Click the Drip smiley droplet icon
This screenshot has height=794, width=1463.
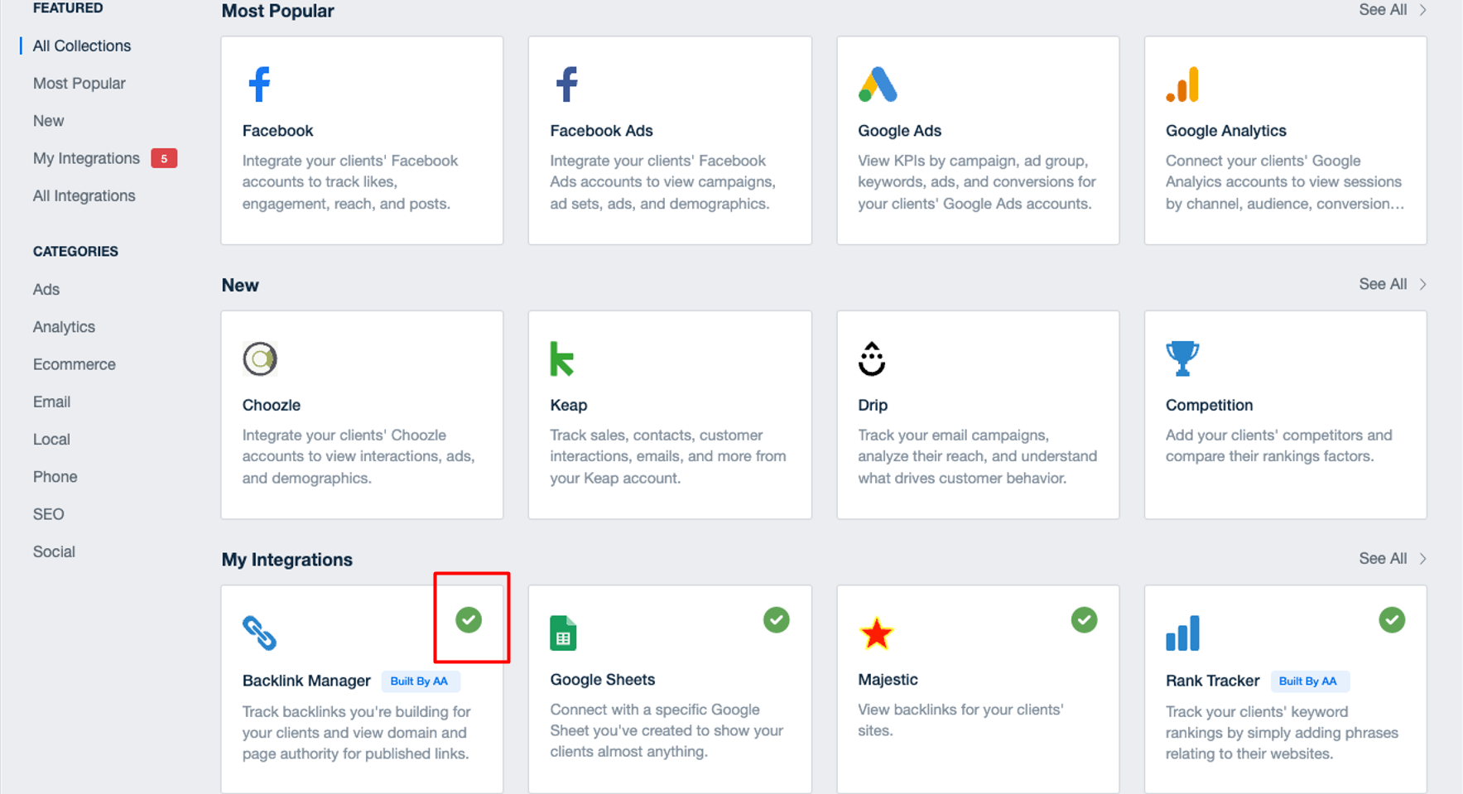872,359
